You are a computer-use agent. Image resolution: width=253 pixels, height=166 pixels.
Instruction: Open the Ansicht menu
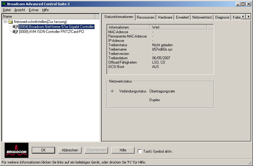click(20, 10)
